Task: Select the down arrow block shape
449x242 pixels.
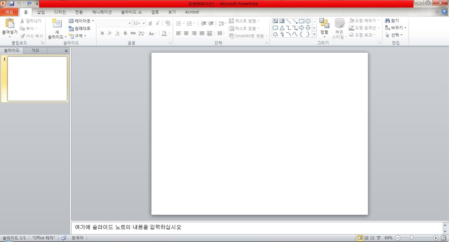Action: [x=308, y=28]
